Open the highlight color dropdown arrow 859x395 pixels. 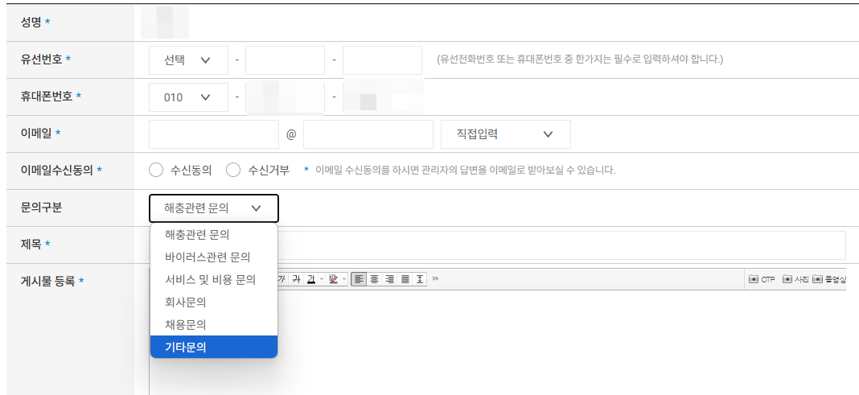[x=344, y=279]
